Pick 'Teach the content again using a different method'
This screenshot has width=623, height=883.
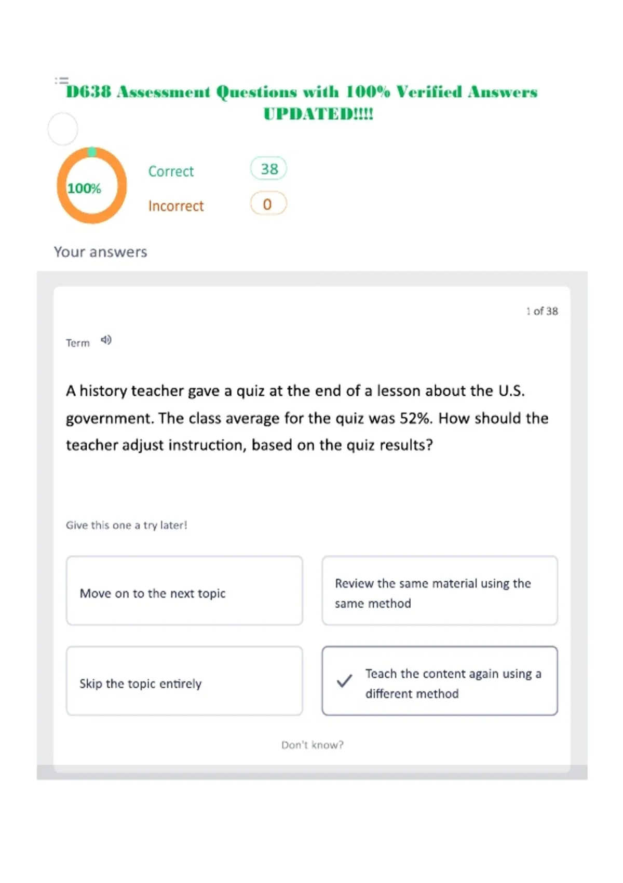pyautogui.click(x=440, y=681)
